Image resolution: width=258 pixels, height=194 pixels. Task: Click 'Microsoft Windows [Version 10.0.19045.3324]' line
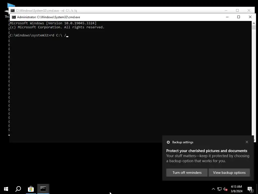pos(53,23)
